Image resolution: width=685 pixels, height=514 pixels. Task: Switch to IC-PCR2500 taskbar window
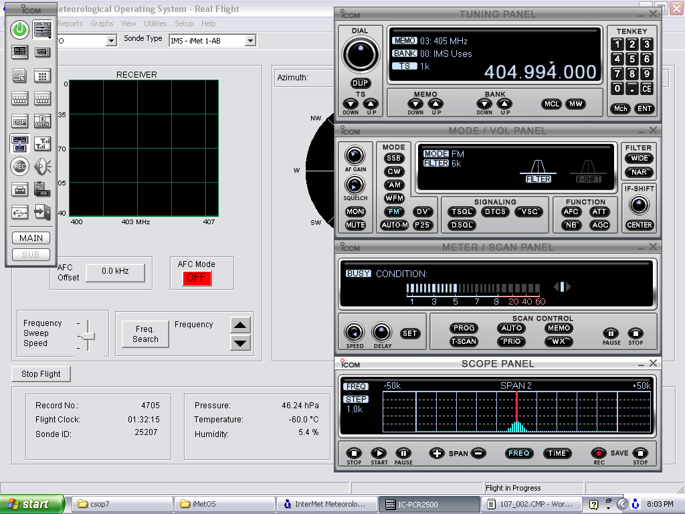coord(429,505)
